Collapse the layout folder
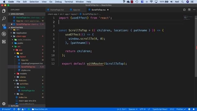The width and height of the screenshot is (197, 111). pos(22,57)
